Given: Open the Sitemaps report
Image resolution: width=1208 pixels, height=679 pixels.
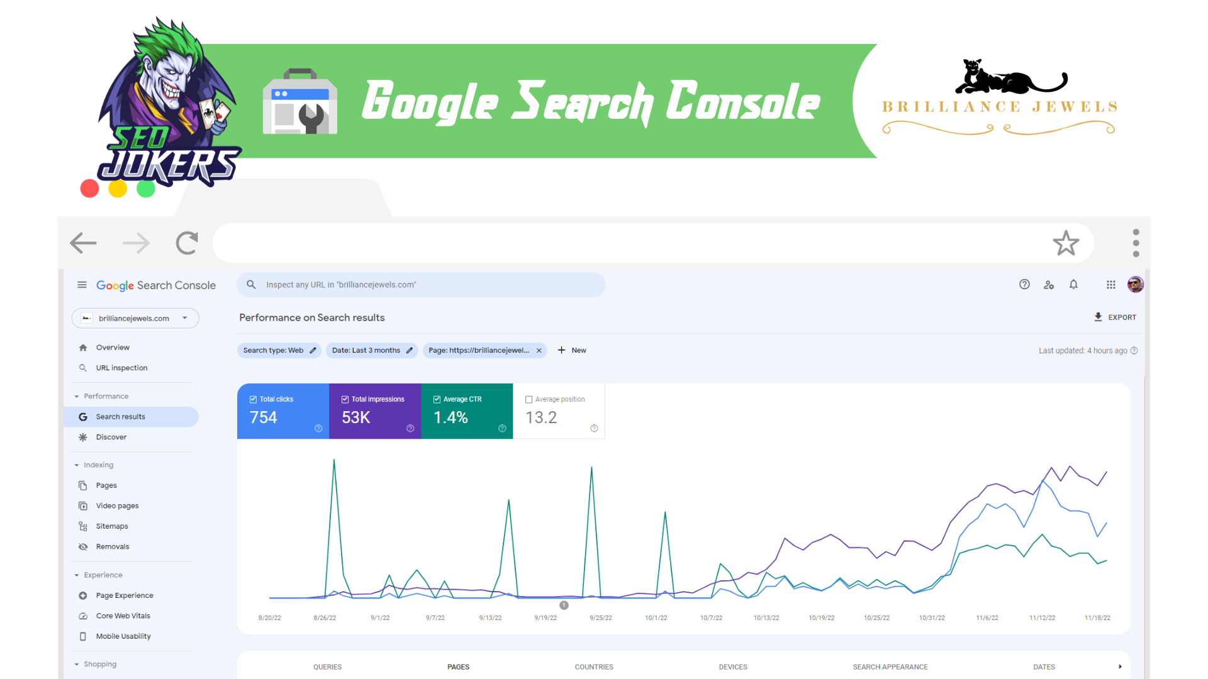Looking at the screenshot, I should tap(112, 526).
